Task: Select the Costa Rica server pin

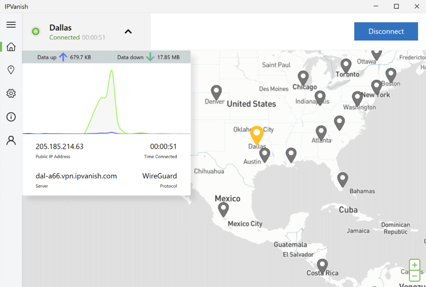Action: click(322, 266)
